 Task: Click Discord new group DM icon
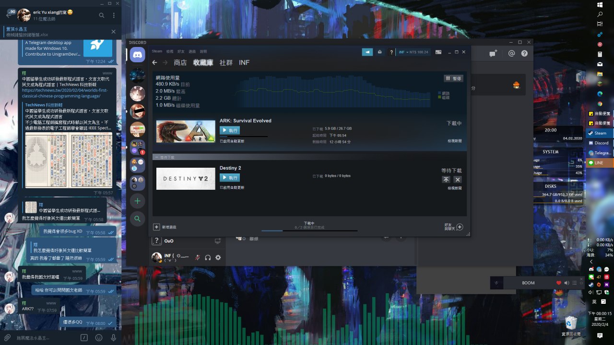[493, 54]
